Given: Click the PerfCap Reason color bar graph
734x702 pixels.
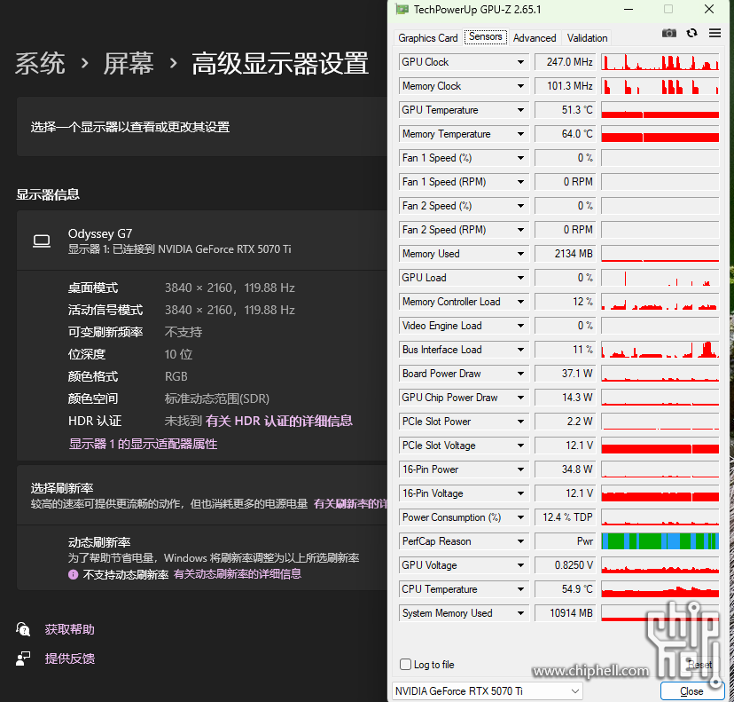Looking at the screenshot, I should coord(660,541).
